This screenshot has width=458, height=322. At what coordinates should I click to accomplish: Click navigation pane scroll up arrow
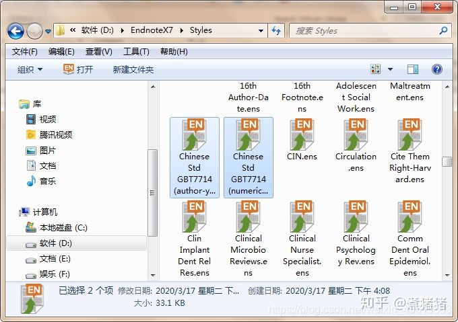[x=153, y=87]
